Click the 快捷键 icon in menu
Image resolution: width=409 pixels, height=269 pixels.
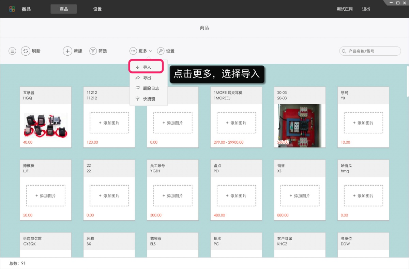click(138, 99)
